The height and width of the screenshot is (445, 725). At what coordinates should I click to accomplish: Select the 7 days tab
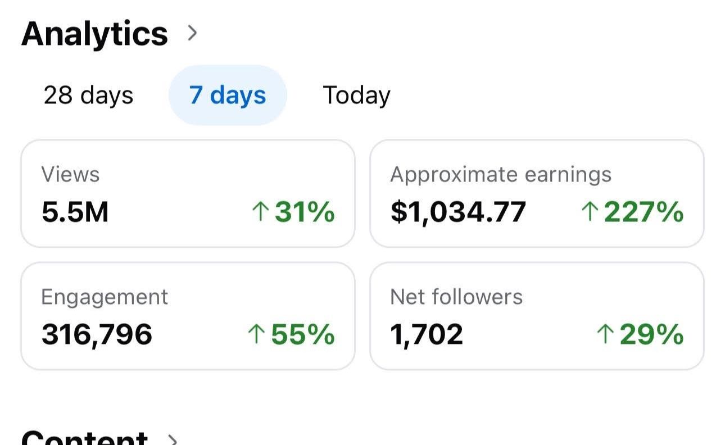click(228, 95)
